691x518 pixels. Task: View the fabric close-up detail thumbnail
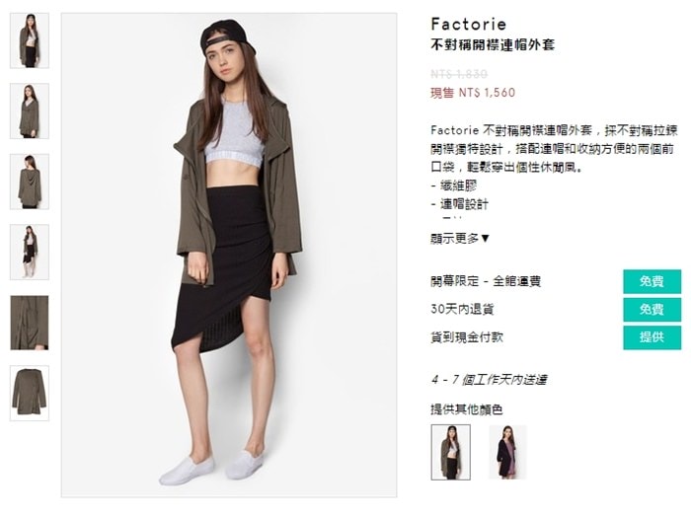tap(30, 323)
